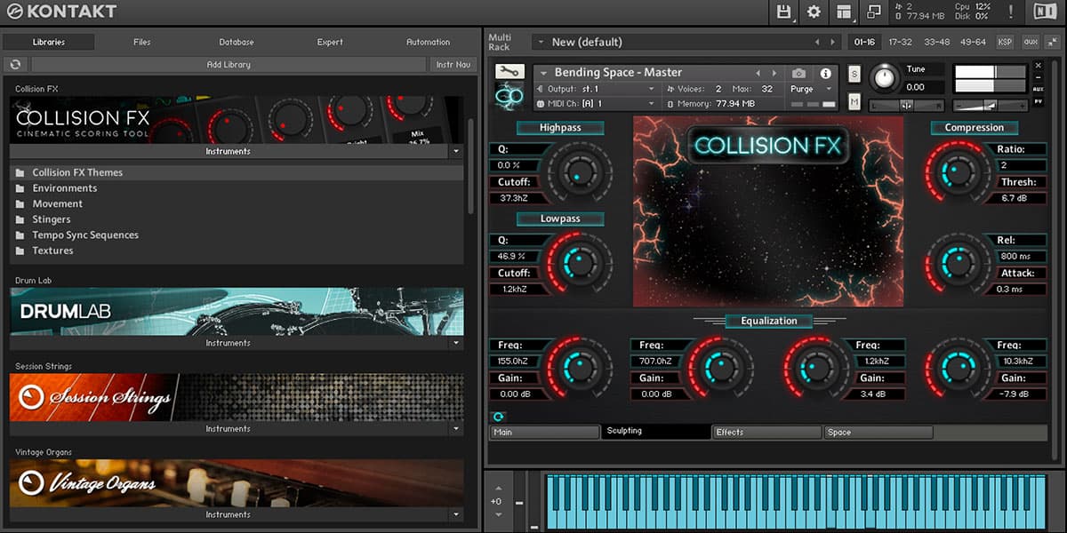The image size is (1067, 533).
Task: Mute the Bending Space instrument
Action: point(854,101)
